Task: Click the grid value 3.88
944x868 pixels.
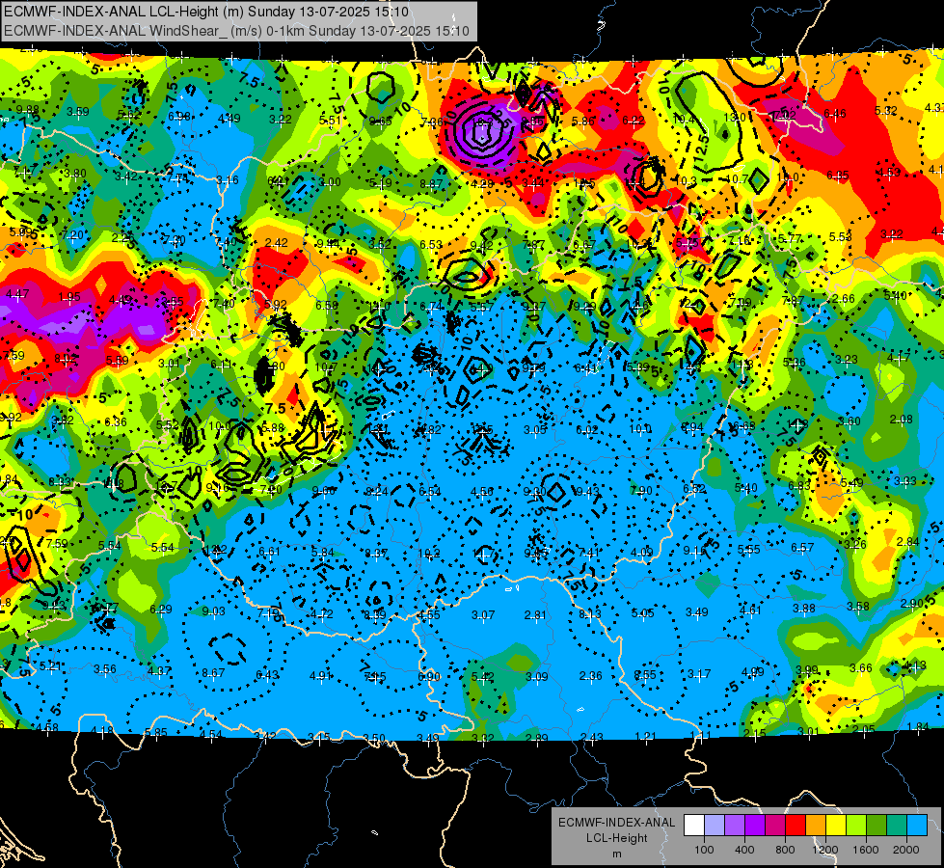Action: tap(804, 608)
